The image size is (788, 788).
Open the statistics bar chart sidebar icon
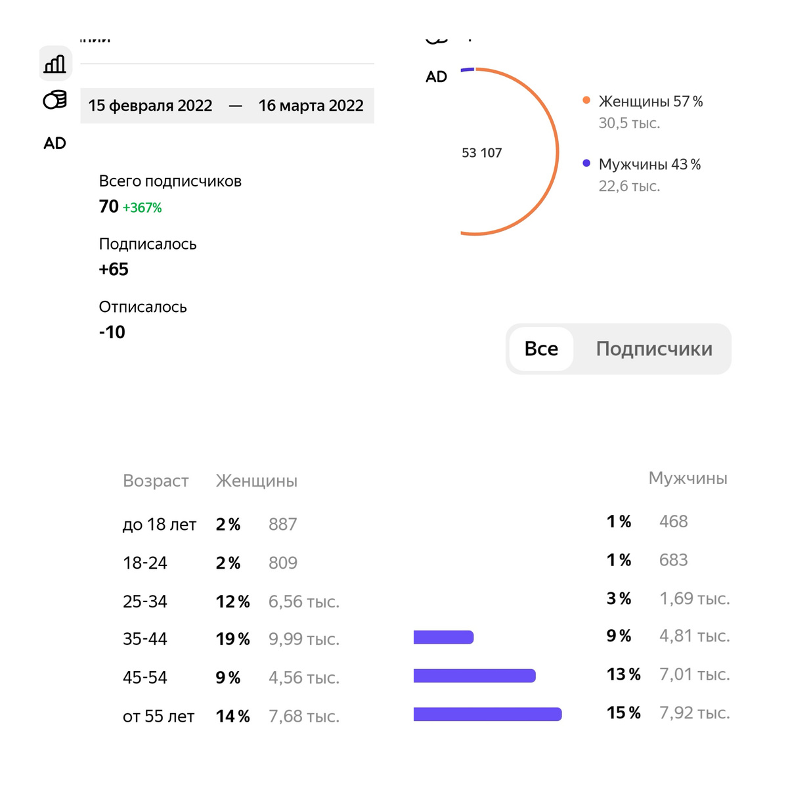coord(55,64)
